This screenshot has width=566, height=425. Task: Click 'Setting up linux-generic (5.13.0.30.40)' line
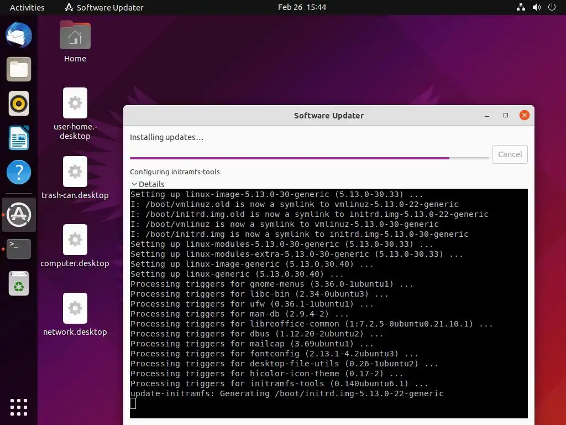coord(237,274)
